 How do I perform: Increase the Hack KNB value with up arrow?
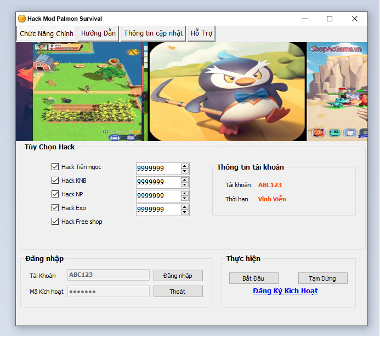point(184,180)
